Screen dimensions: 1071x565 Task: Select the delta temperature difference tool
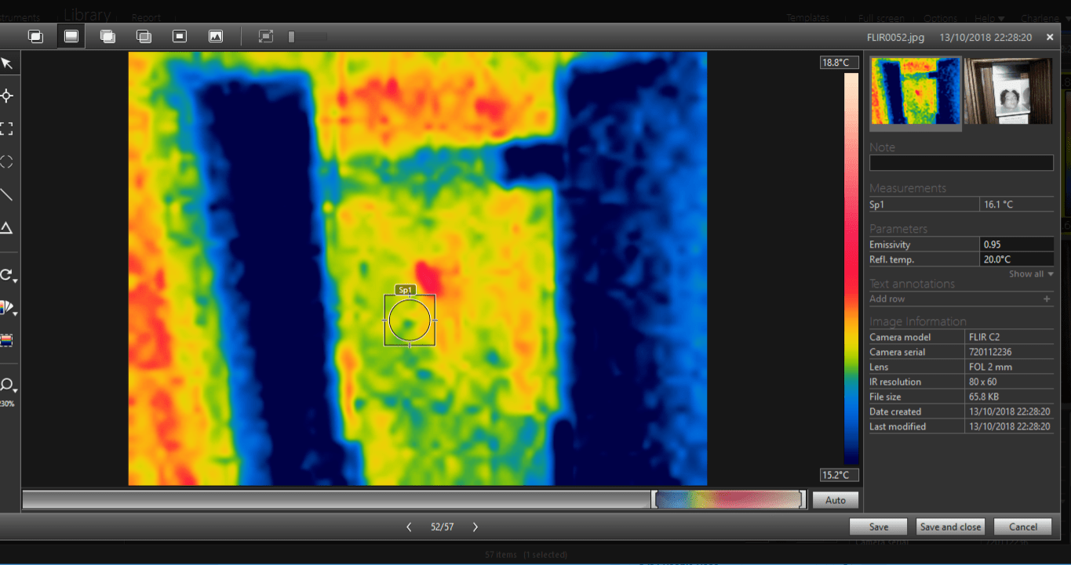[7, 228]
